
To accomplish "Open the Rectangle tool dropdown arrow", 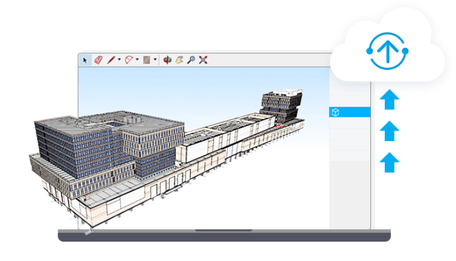I will tap(155, 59).
